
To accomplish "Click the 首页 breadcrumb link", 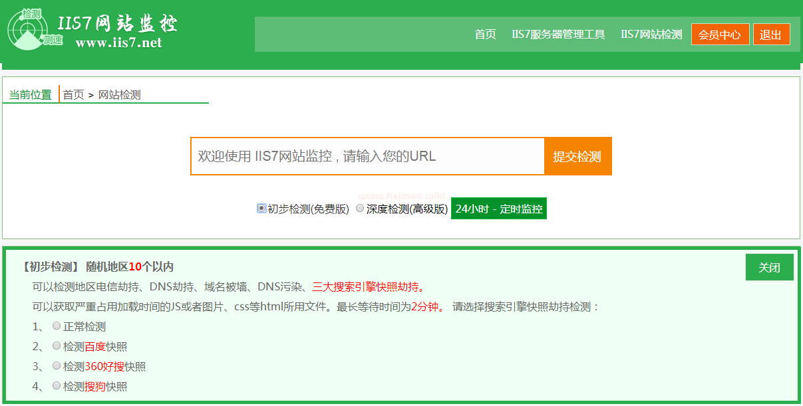I will click(73, 95).
